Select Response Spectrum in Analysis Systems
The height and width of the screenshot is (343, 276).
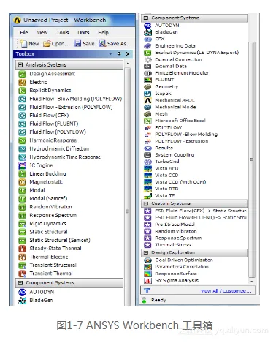pos(53,215)
